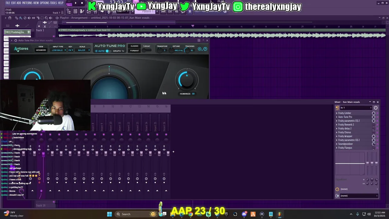
Task: Click the Tracking knob
Action: click(x=187, y=50)
